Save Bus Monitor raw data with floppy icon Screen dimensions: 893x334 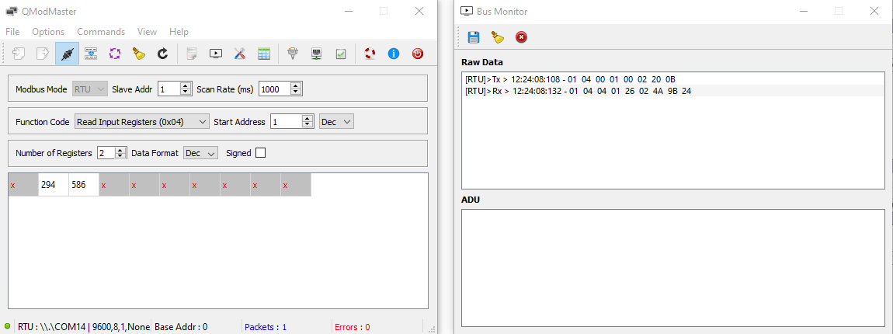tap(474, 37)
